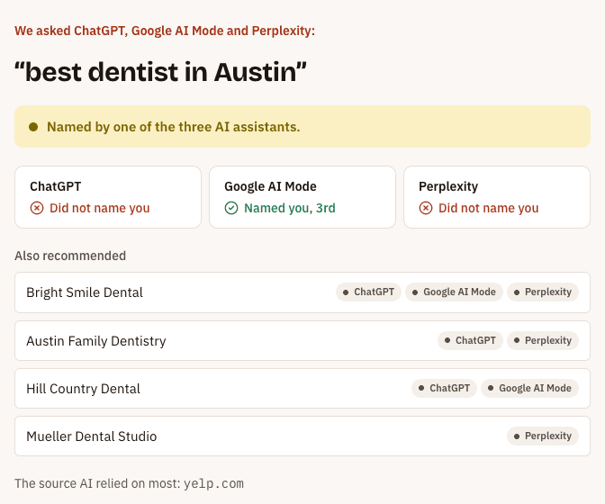Click the green checkmark icon in Google AI Mode card
605x504 pixels.
[x=231, y=208]
